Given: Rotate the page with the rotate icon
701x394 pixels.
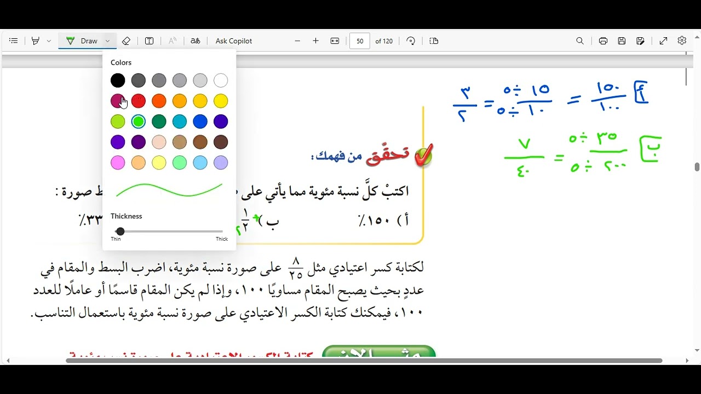Looking at the screenshot, I should (411, 41).
